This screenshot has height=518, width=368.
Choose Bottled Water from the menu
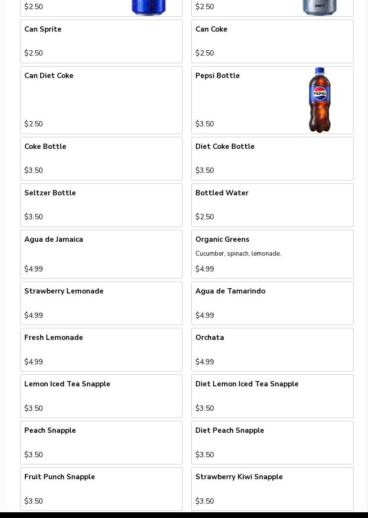[272, 205]
